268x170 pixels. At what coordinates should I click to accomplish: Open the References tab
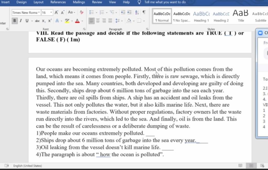58,2
